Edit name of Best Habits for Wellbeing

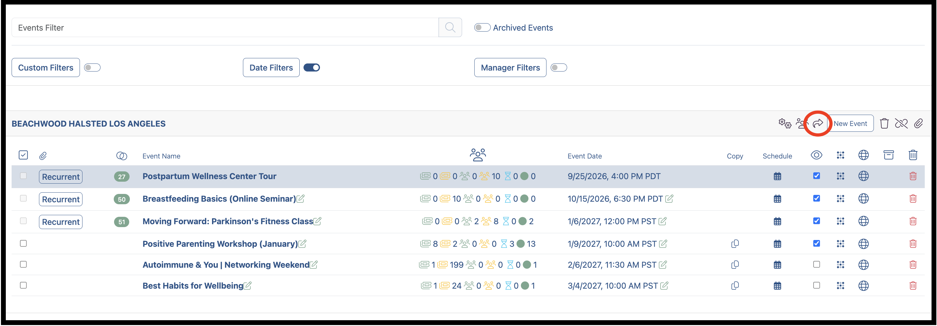(x=247, y=285)
